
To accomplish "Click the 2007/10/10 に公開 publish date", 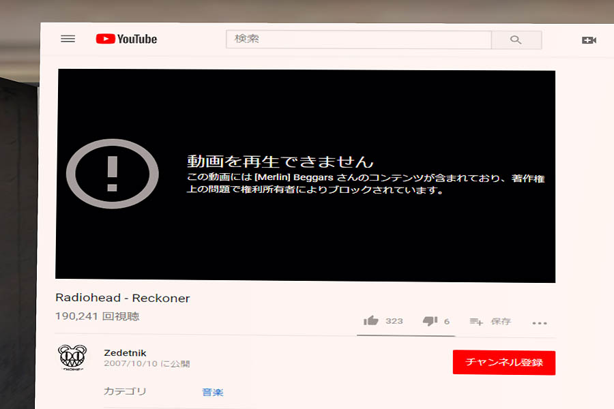I will [x=147, y=363].
